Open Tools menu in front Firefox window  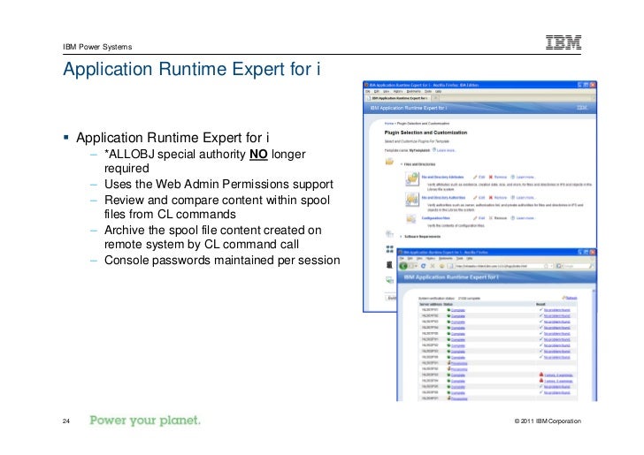[459, 259]
